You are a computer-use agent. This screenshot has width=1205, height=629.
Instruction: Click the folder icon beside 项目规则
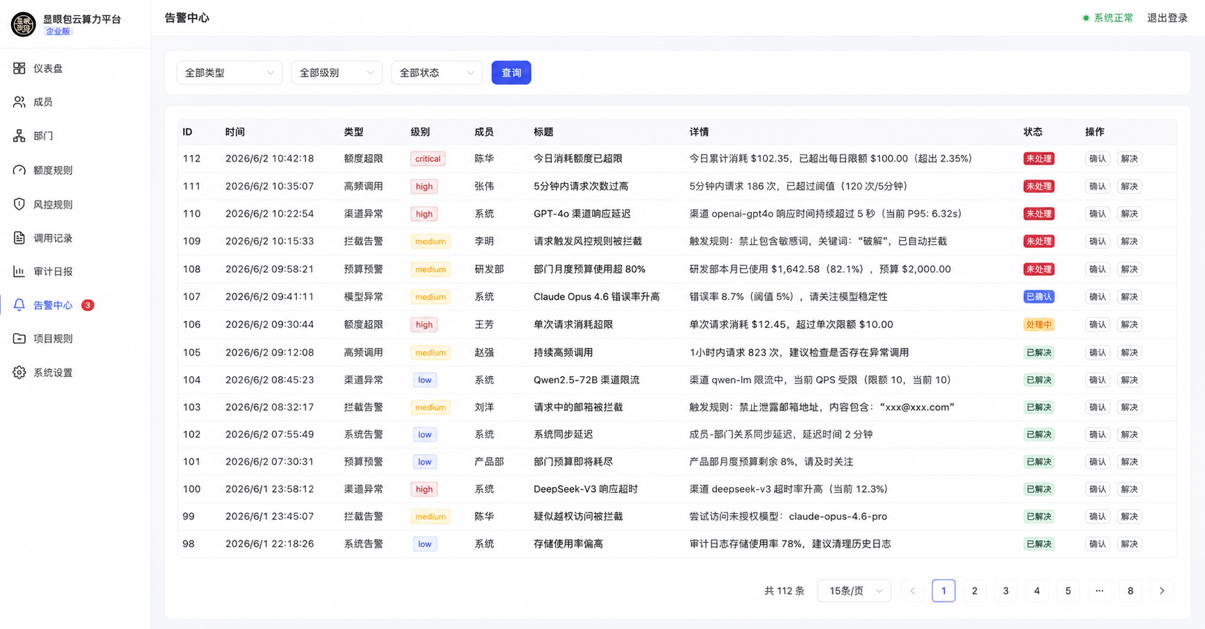click(x=19, y=339)
